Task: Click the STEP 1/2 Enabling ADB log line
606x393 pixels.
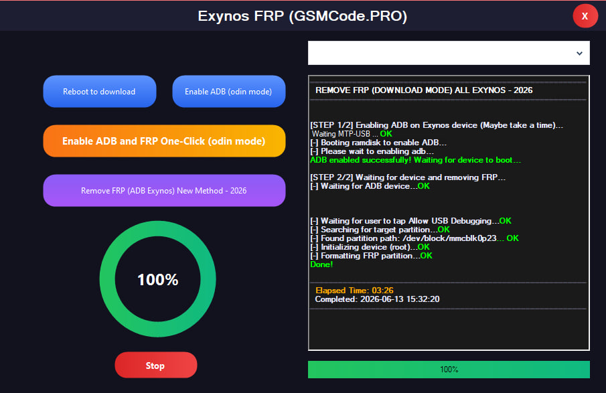Action: point(437,125)
